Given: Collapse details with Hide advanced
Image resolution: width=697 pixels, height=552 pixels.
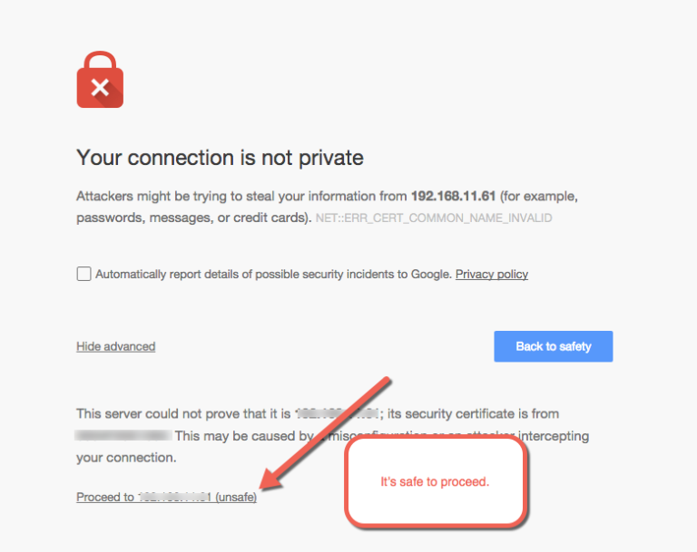Looking at the screenshot, I should [115, 346].
